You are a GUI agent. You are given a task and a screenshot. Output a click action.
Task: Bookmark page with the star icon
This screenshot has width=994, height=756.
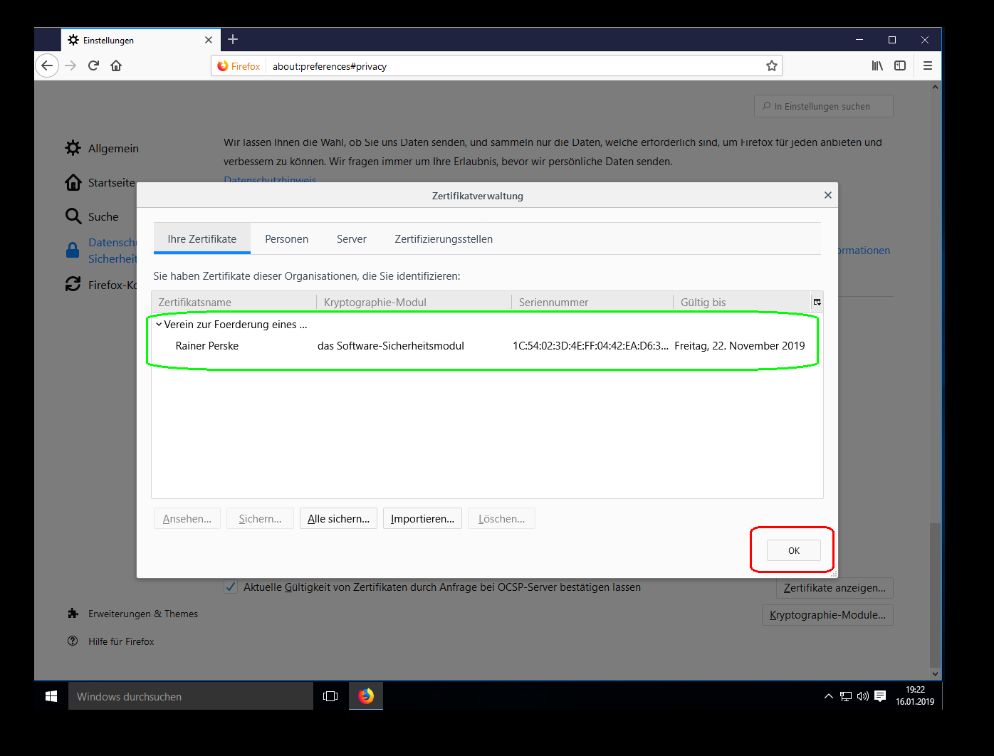pos(771,66)
